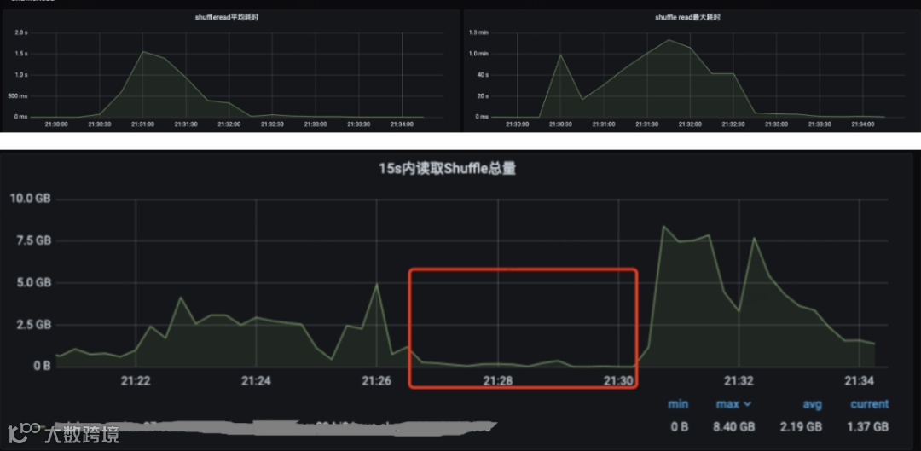Click the 500 ms y-axis label
Image resolution: width=921 pixels, height=451 pixels.
click(x=20, y=95)
